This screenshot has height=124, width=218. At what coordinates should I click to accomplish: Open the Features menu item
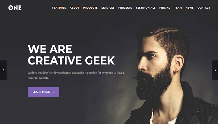59,8
